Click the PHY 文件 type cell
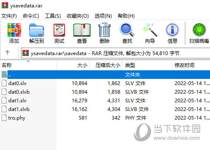210x150 pixels. point(135,118)
